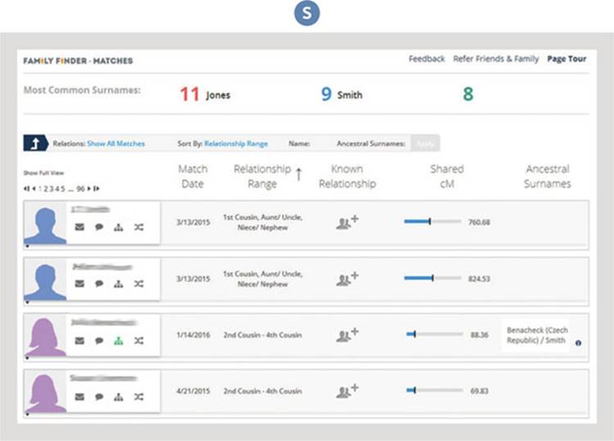Sort by the Shared cM column header
Image resolution: width=614 pixels, height=441 pixels.
tap(446, 176)
